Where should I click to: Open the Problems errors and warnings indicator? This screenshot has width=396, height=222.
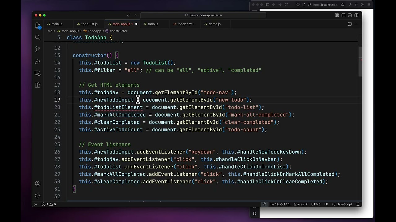click(x=49, y=204)
